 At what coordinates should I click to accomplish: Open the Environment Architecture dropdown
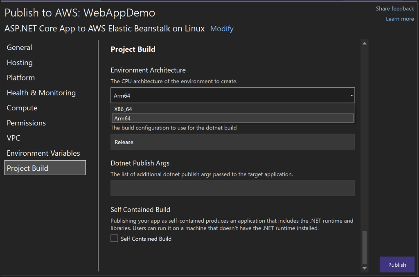[351, 95]
